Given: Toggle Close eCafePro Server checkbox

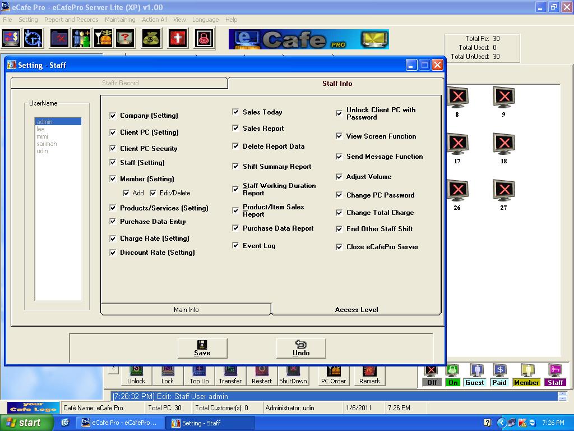Looking at the screenshot, I should point(339,247).
